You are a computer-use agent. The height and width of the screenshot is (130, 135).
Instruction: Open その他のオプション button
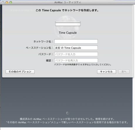pyautogui.click(x=20, y=72)
